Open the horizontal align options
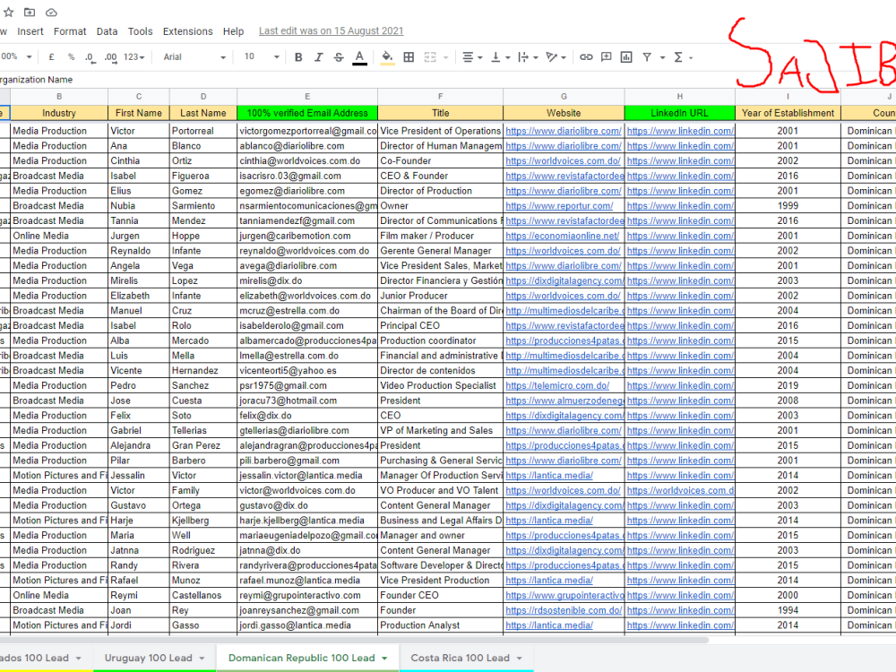This screenshot has width=896, height=672. [x=471, y=57]
